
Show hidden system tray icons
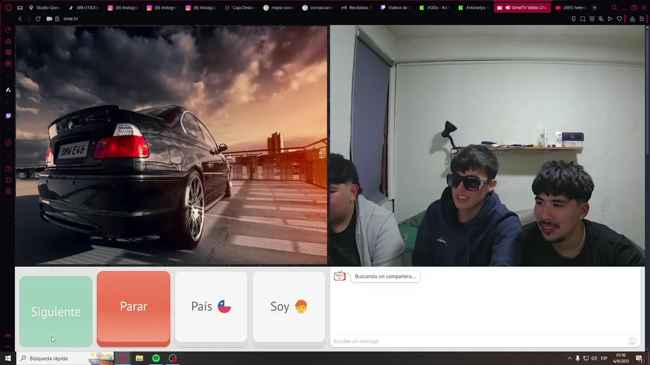pyautogui.click(x=569, y=358)
